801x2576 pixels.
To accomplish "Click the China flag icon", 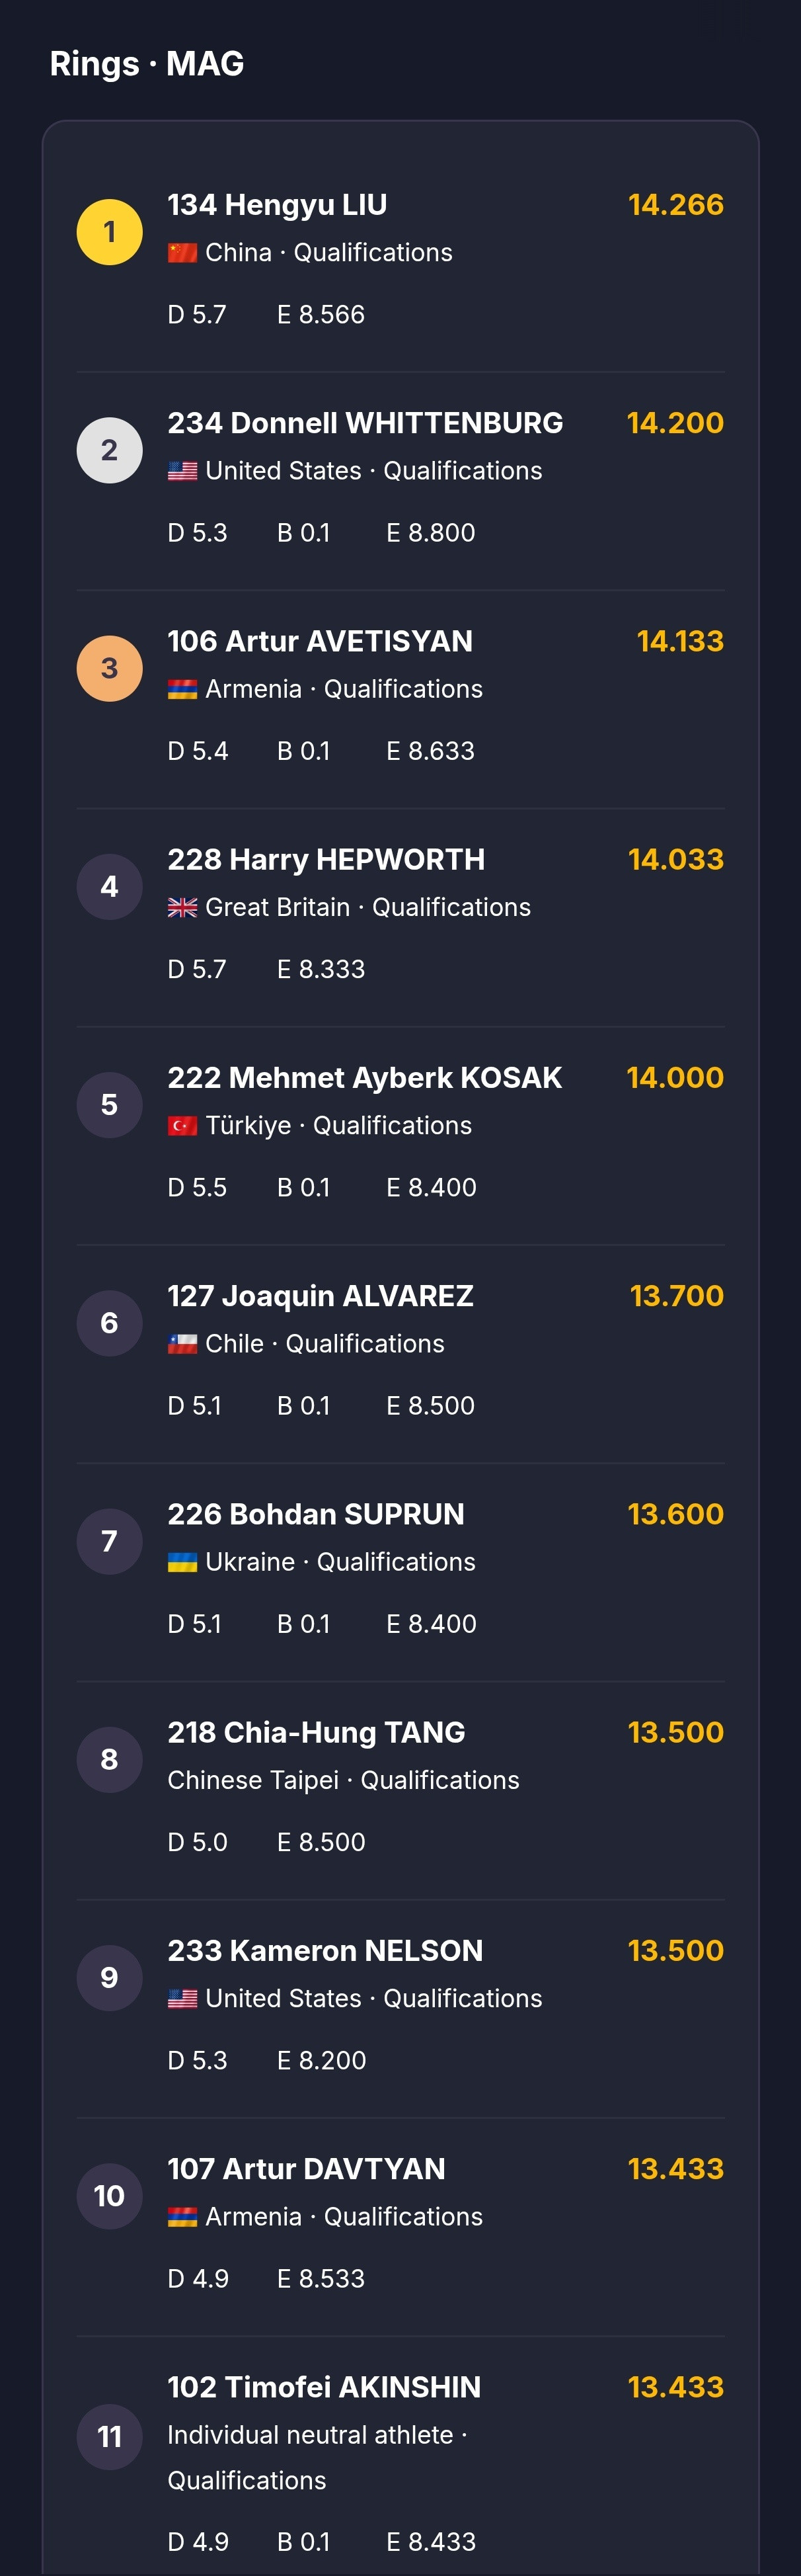I will point(182,253).
